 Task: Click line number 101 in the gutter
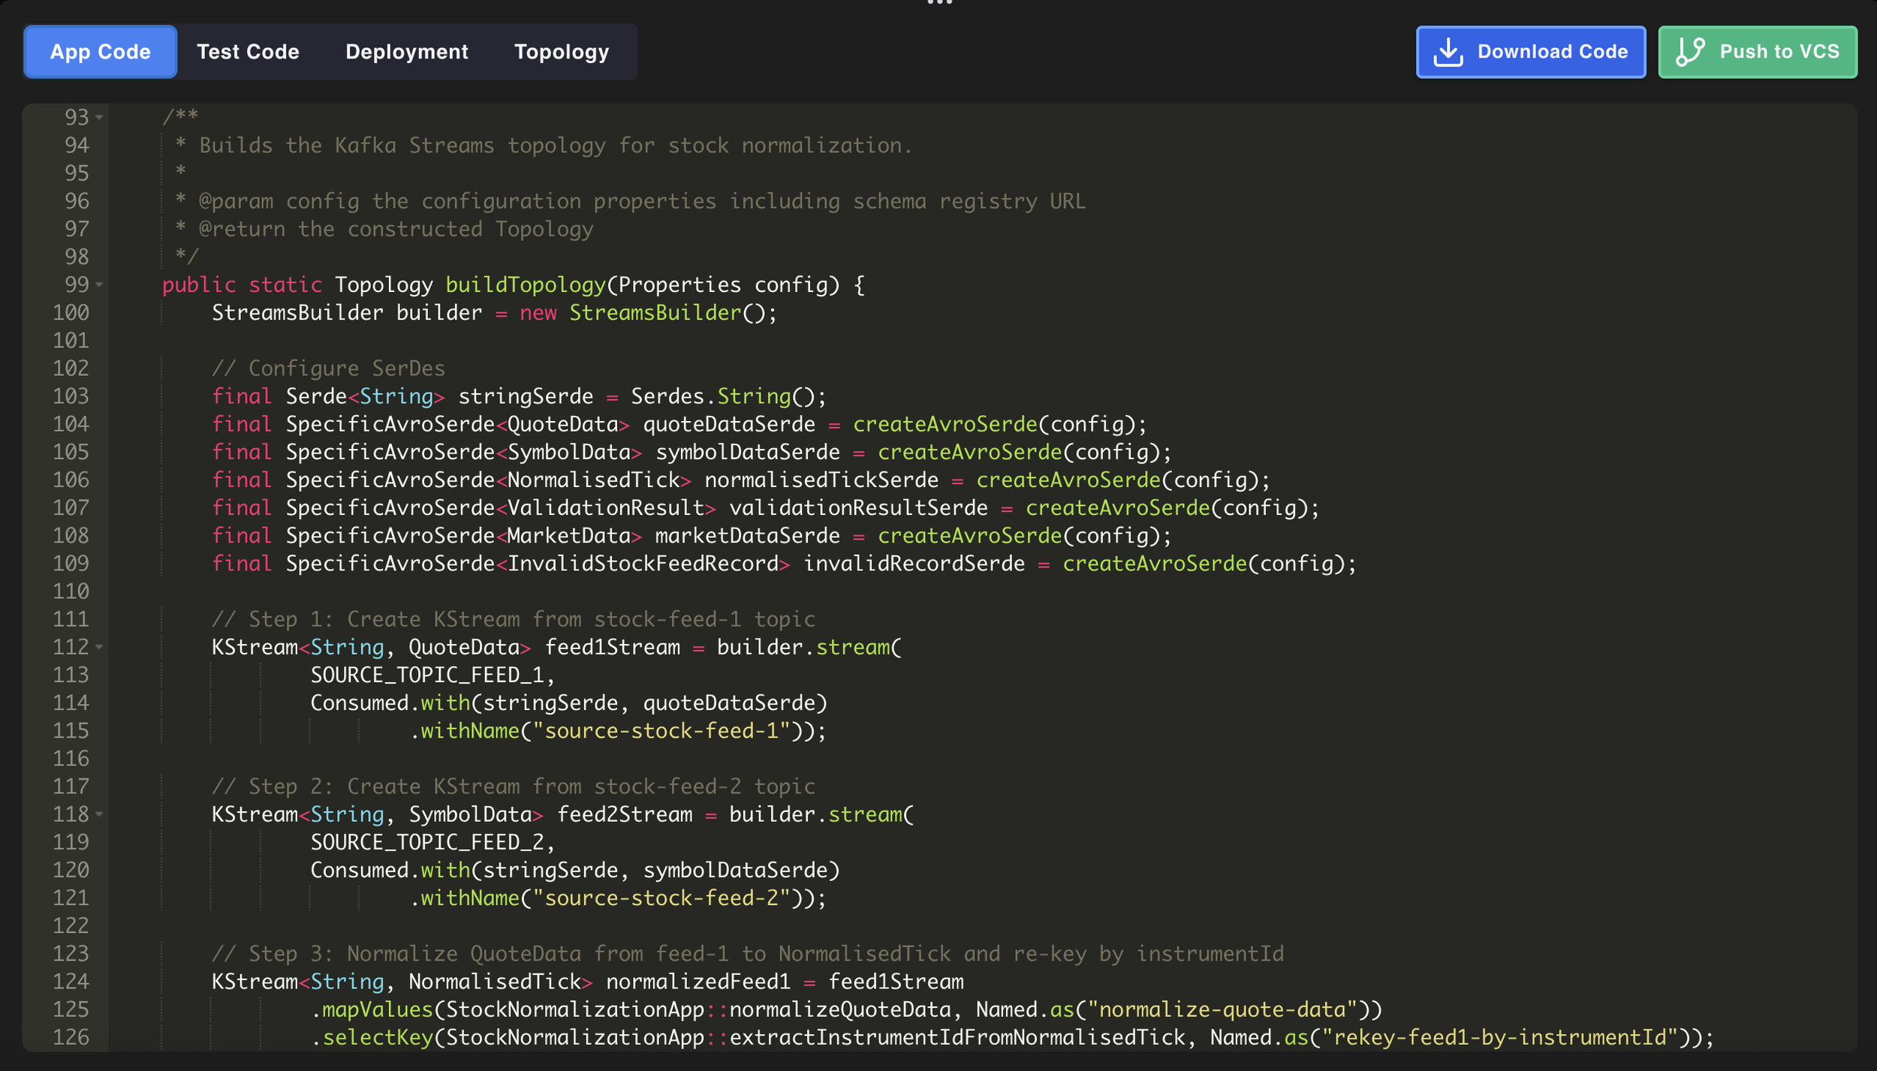pos(71,341)
